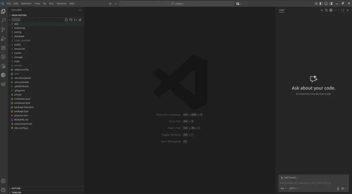
Task: Expand the storage folder
Action: pos(46,57)
